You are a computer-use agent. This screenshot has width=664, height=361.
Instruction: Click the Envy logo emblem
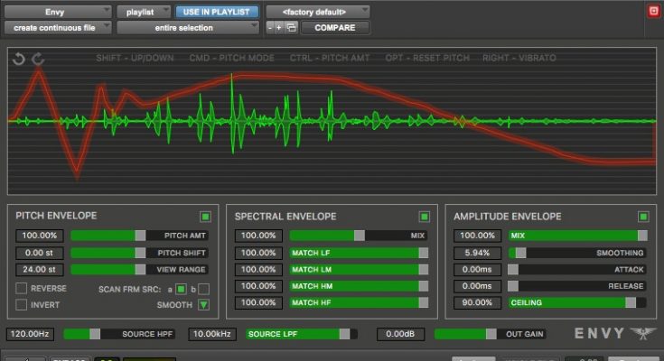[642, 334]
